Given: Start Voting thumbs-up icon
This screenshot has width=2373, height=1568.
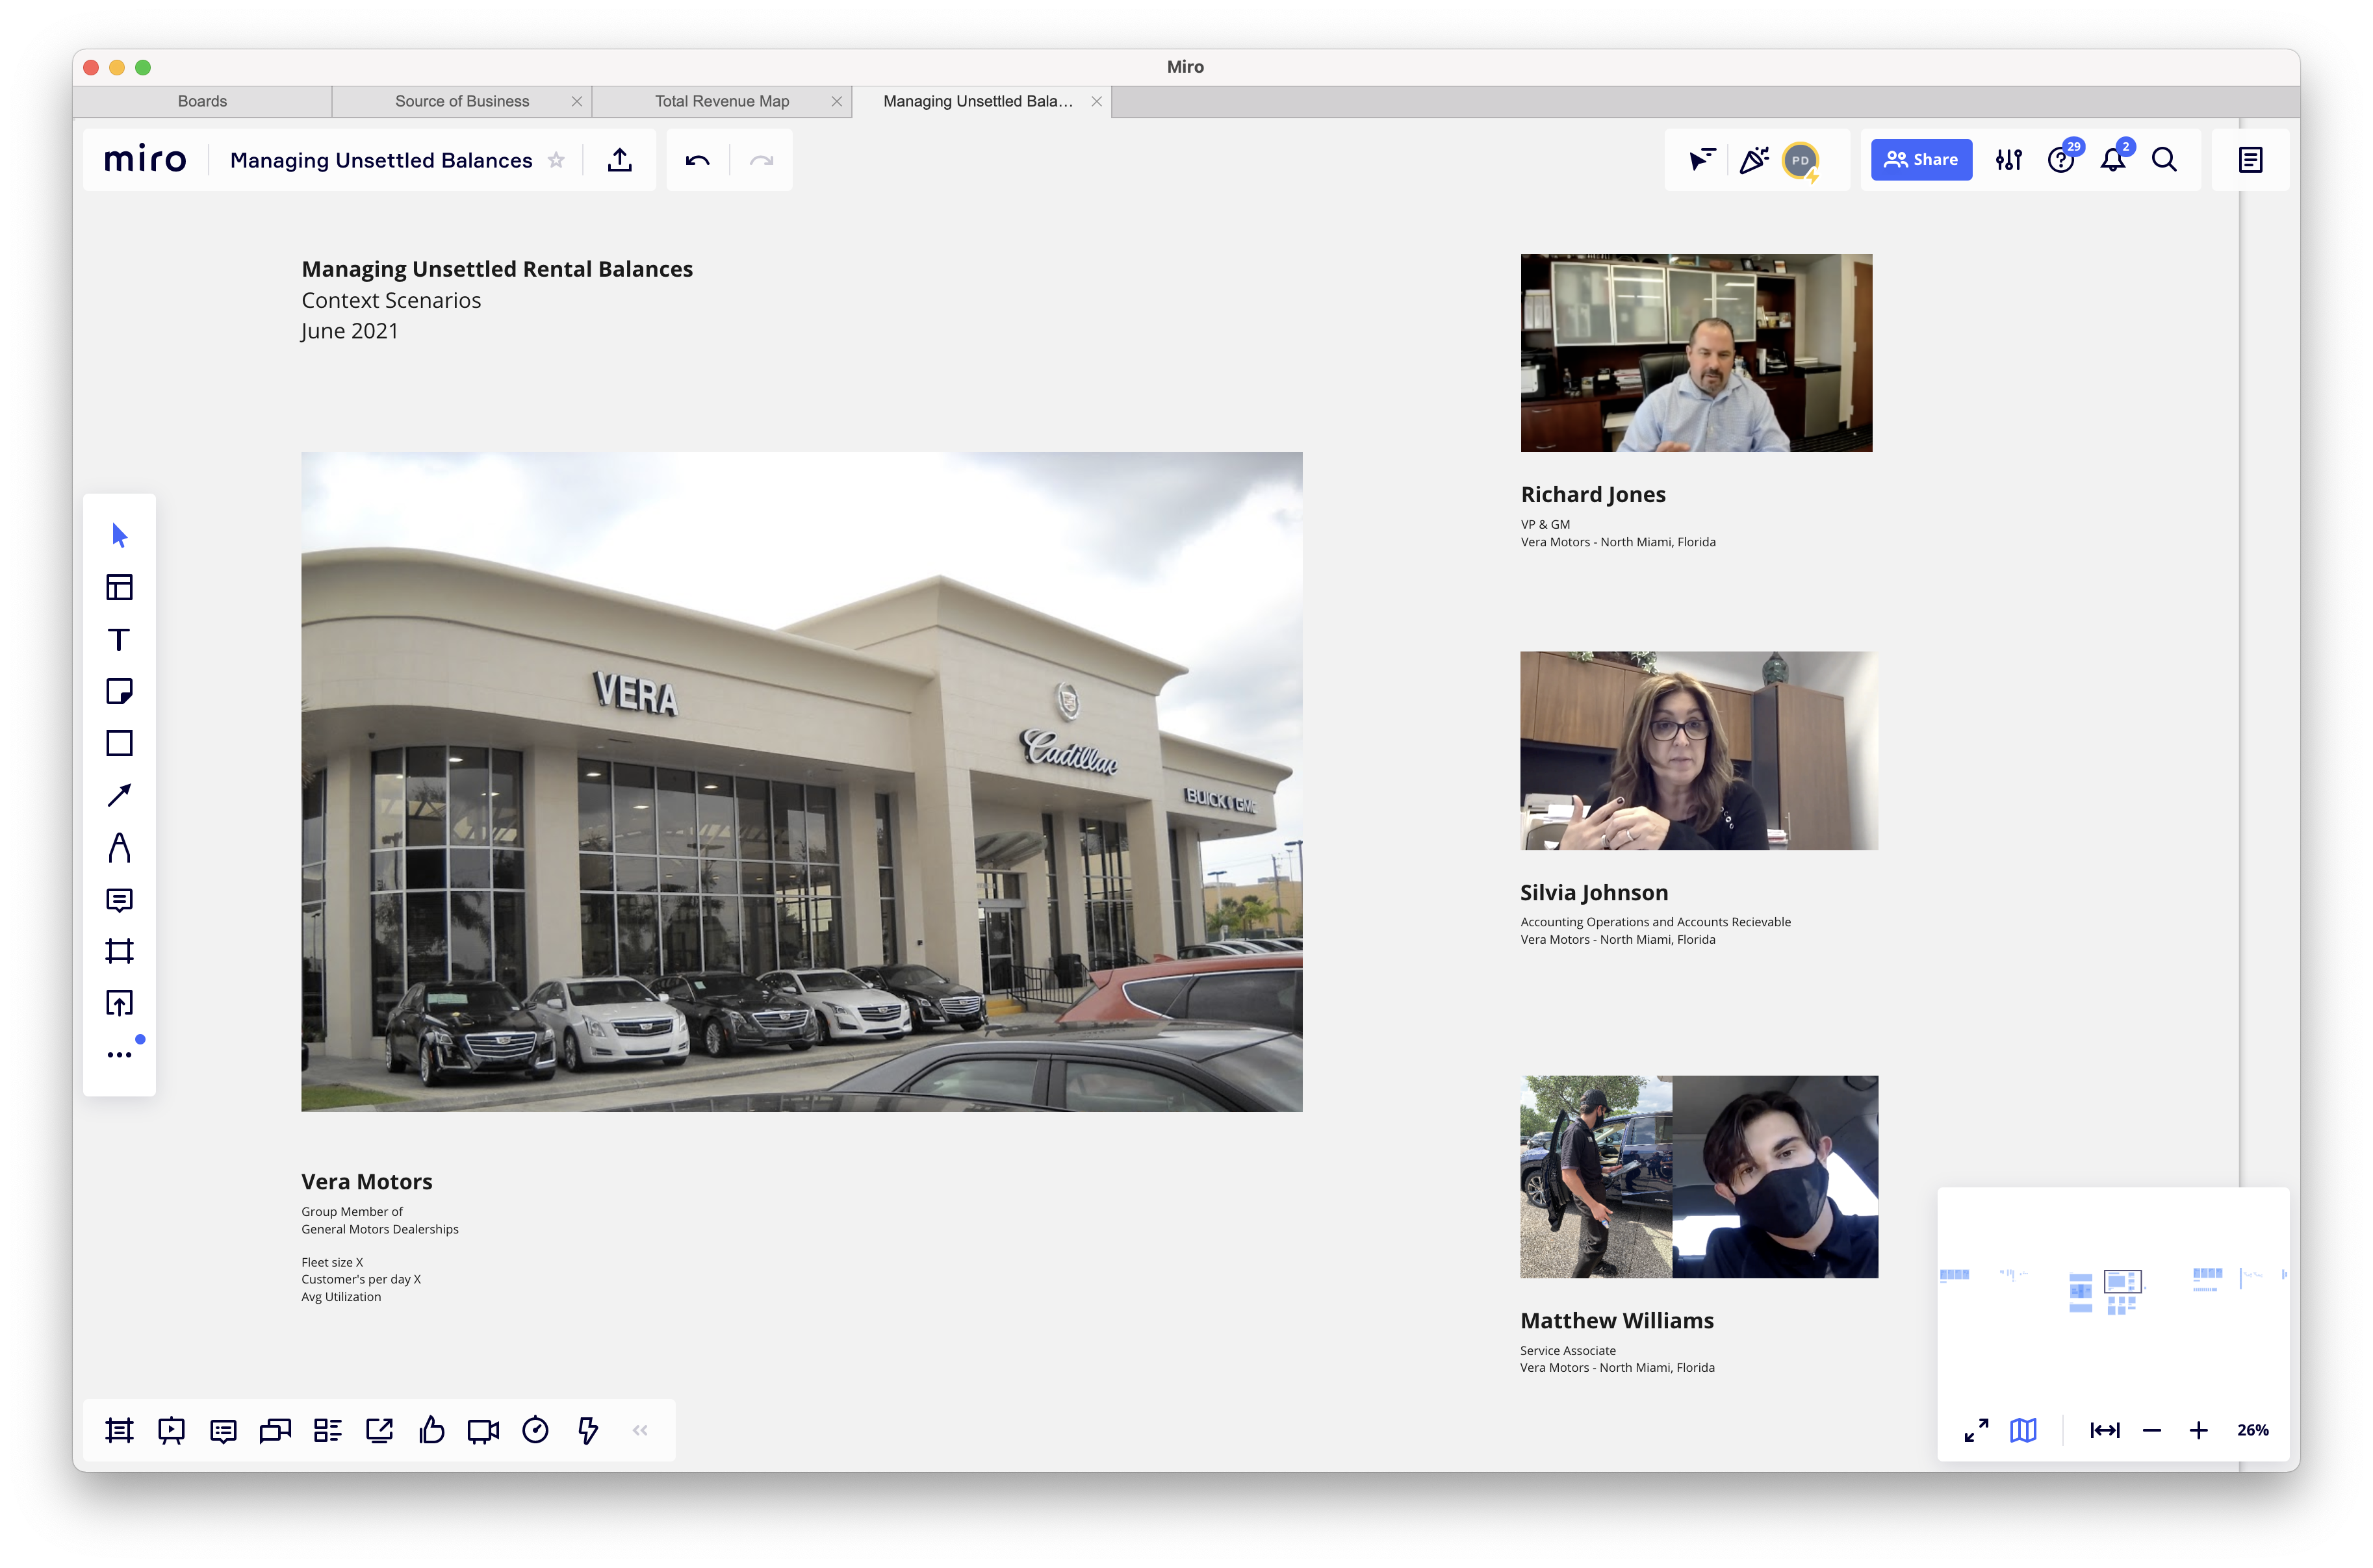Looking at the screenshot, I should tap(431, 1430).
